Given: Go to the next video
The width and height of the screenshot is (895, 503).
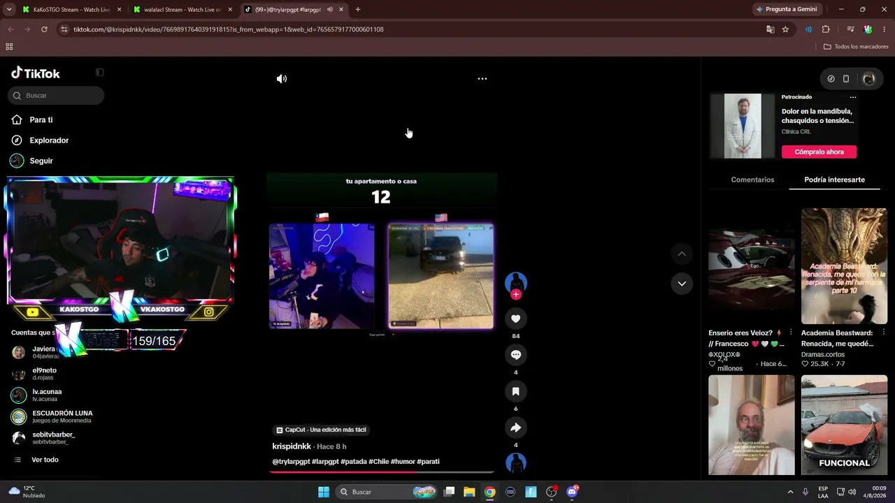Looking at the screenshot, I should click(682, 284).
